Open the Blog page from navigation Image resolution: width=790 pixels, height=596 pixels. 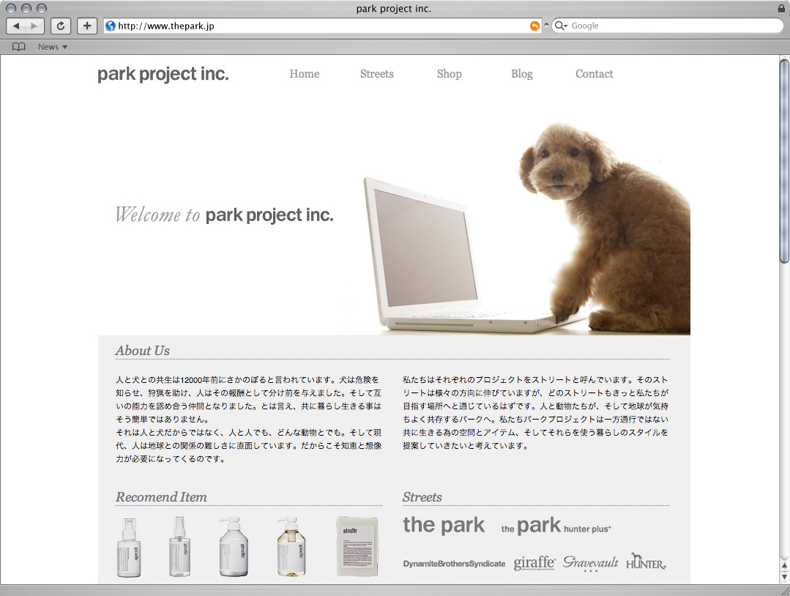point(521,74)
